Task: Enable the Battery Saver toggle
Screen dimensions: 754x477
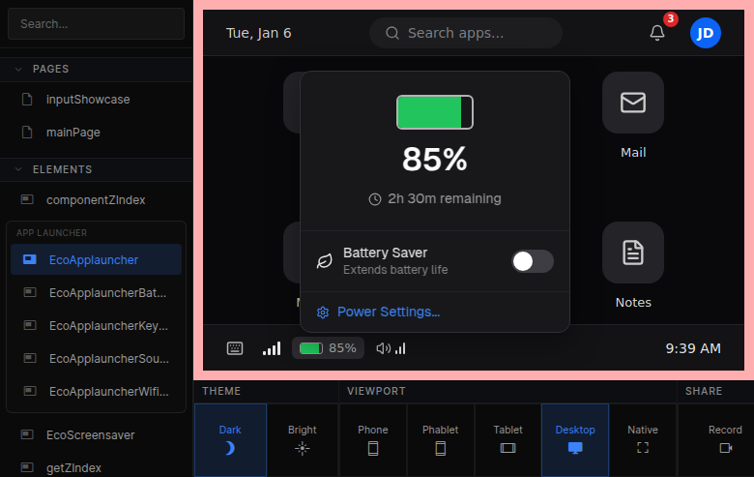Action: [x=532, y=261]
